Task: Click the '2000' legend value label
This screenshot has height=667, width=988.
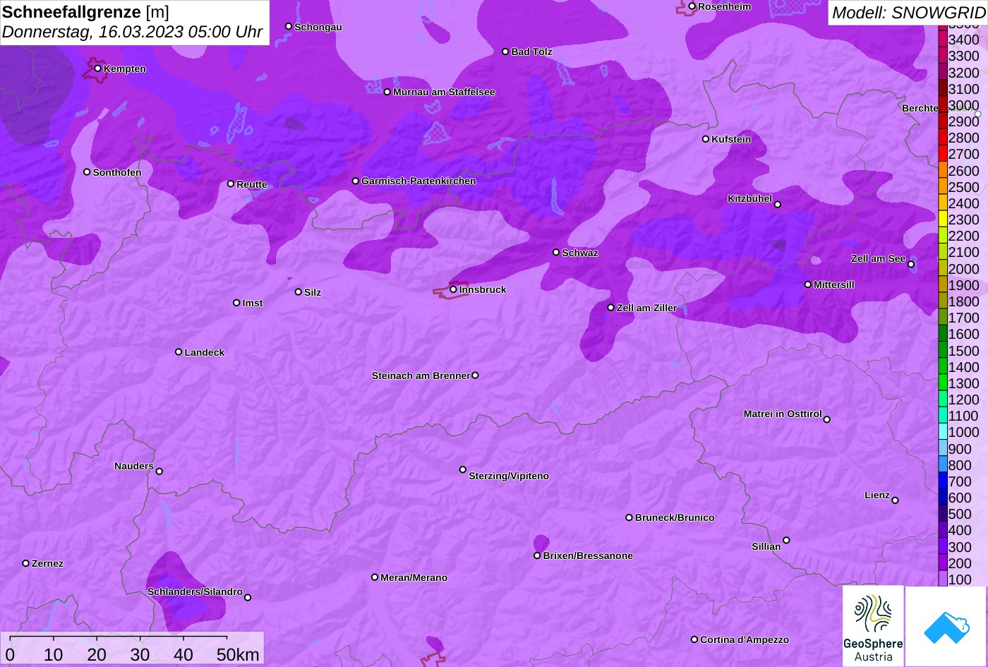Action: click(x=964, y=269)
